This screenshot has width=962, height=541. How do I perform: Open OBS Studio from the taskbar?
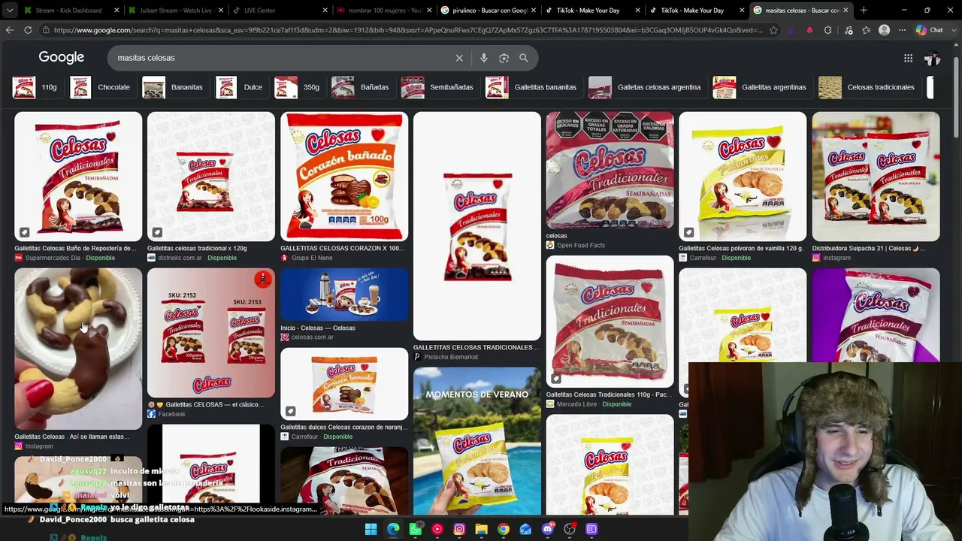[570, 529]
